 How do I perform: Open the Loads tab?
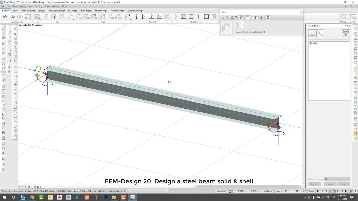point(16,11)
